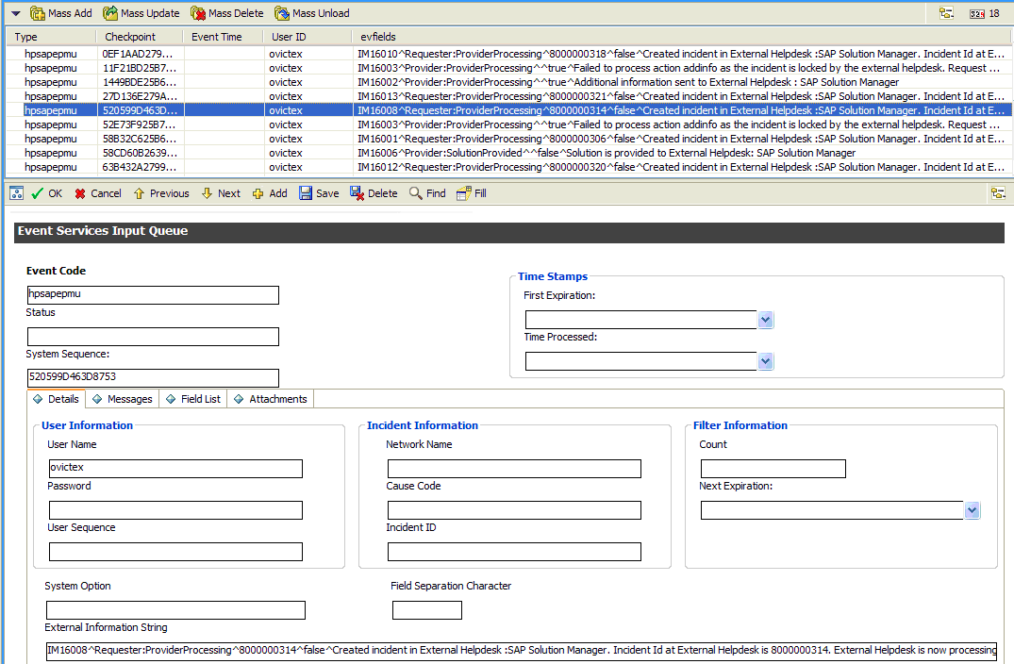Switch to the Messages tab
The image size is (1014, 664).
point(123,399)
